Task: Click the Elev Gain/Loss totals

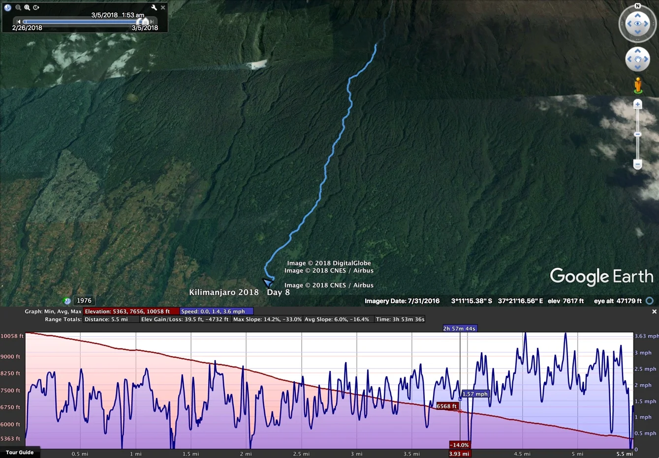Action: (x=185, y=319)
